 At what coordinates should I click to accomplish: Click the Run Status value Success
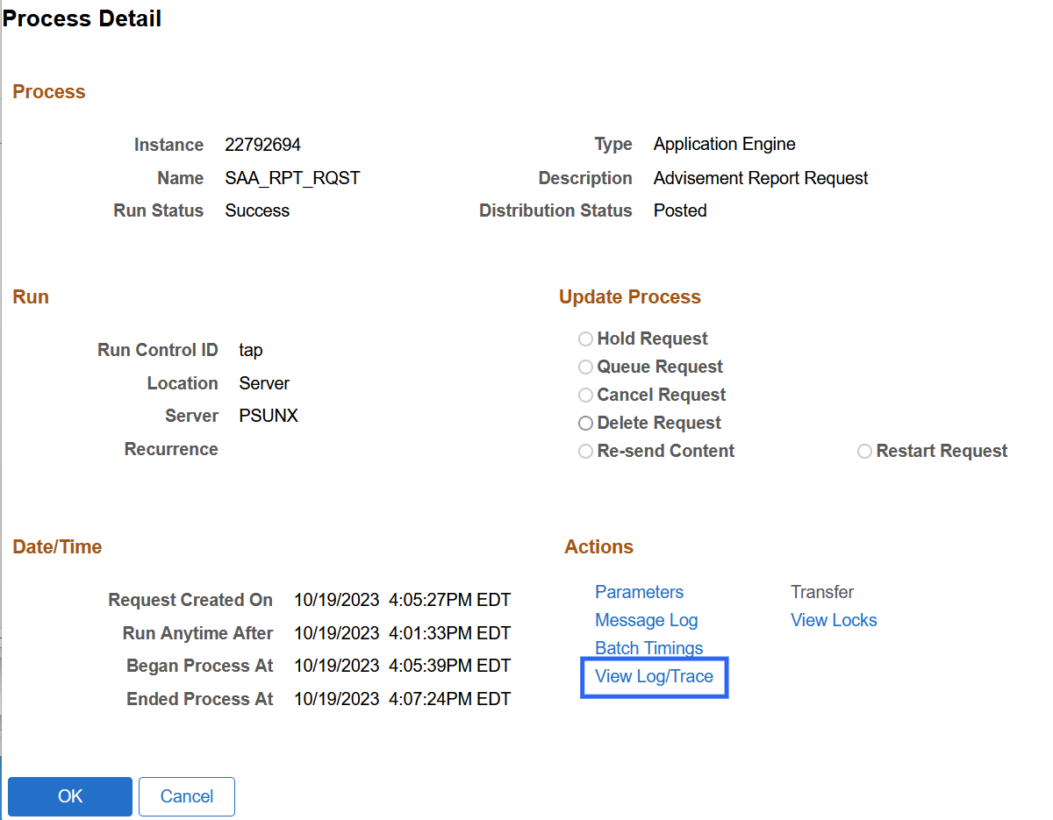pos(257,210)
